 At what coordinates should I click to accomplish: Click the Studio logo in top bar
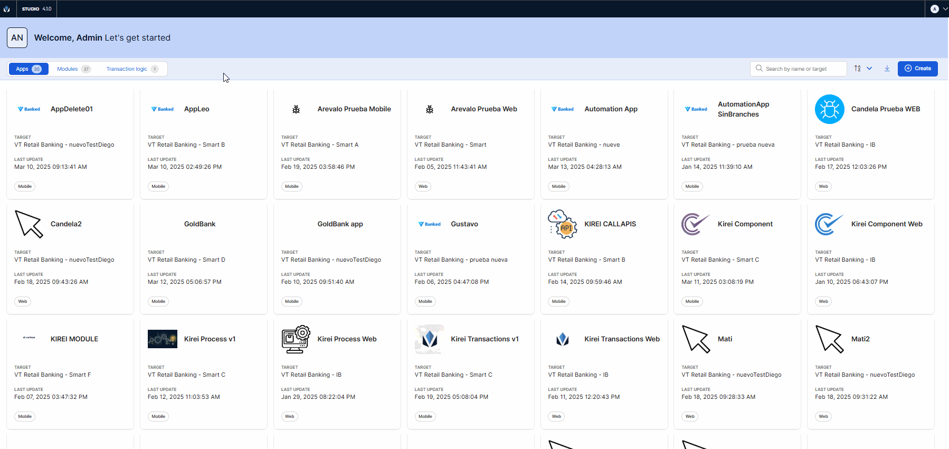7,9
